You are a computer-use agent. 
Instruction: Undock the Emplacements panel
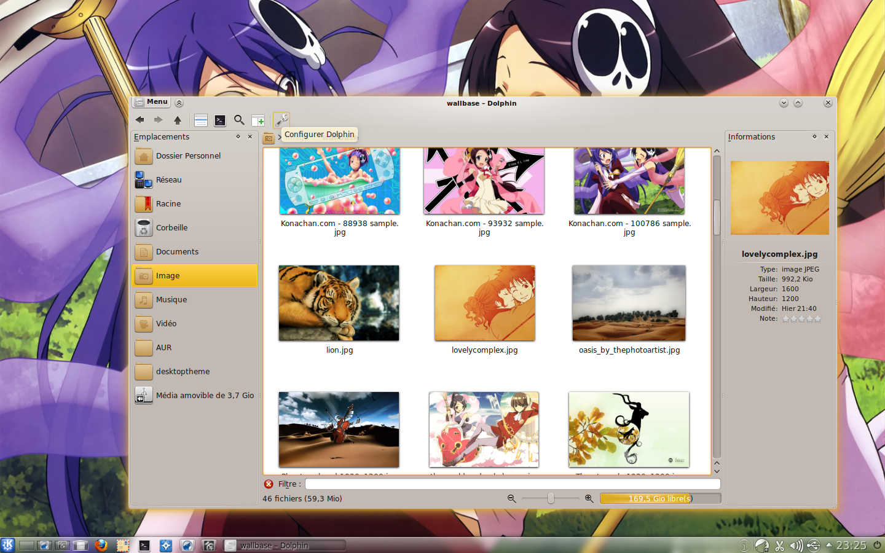click(x=238, y=136)
